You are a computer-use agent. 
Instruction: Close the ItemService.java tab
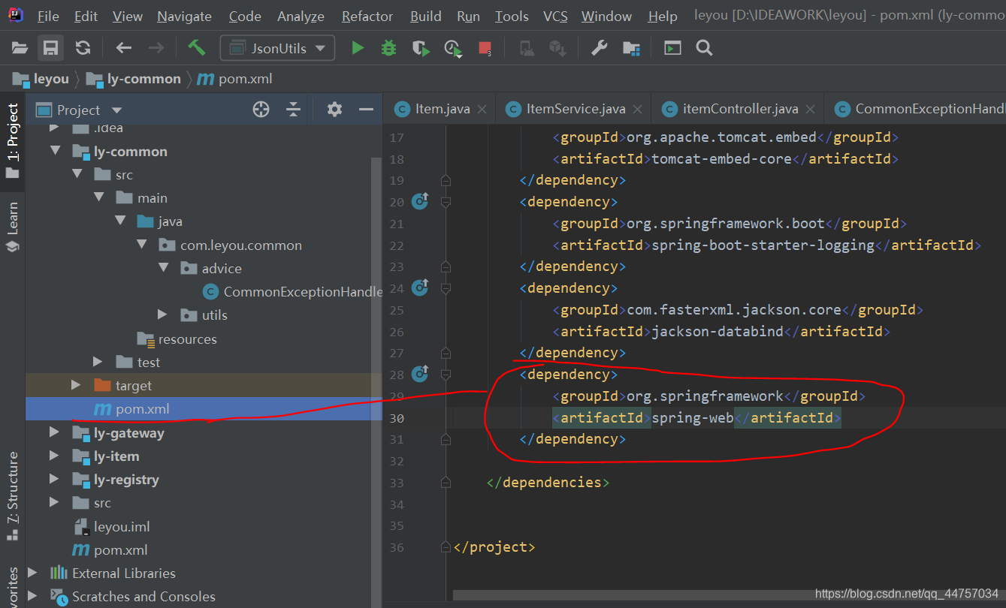[638, 110]
